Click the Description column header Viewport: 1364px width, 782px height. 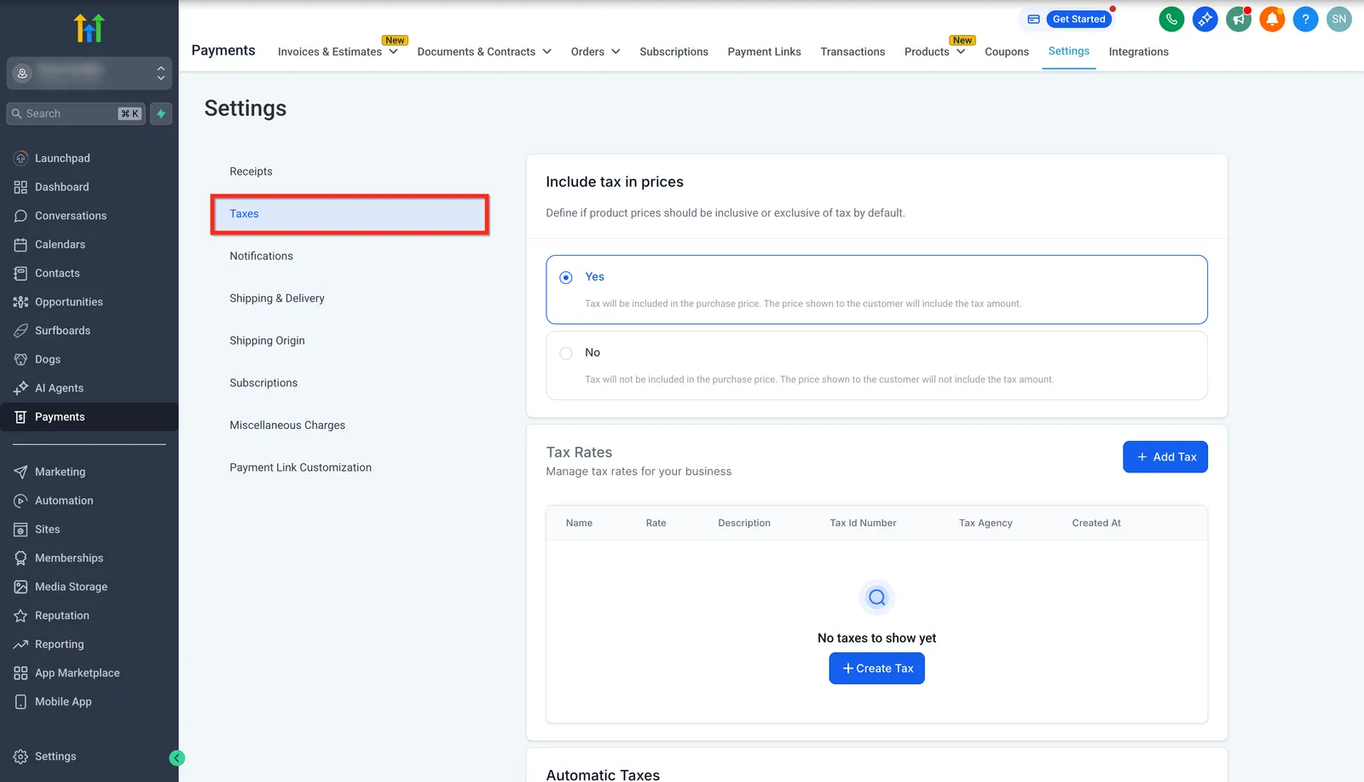tap(743, 524)
